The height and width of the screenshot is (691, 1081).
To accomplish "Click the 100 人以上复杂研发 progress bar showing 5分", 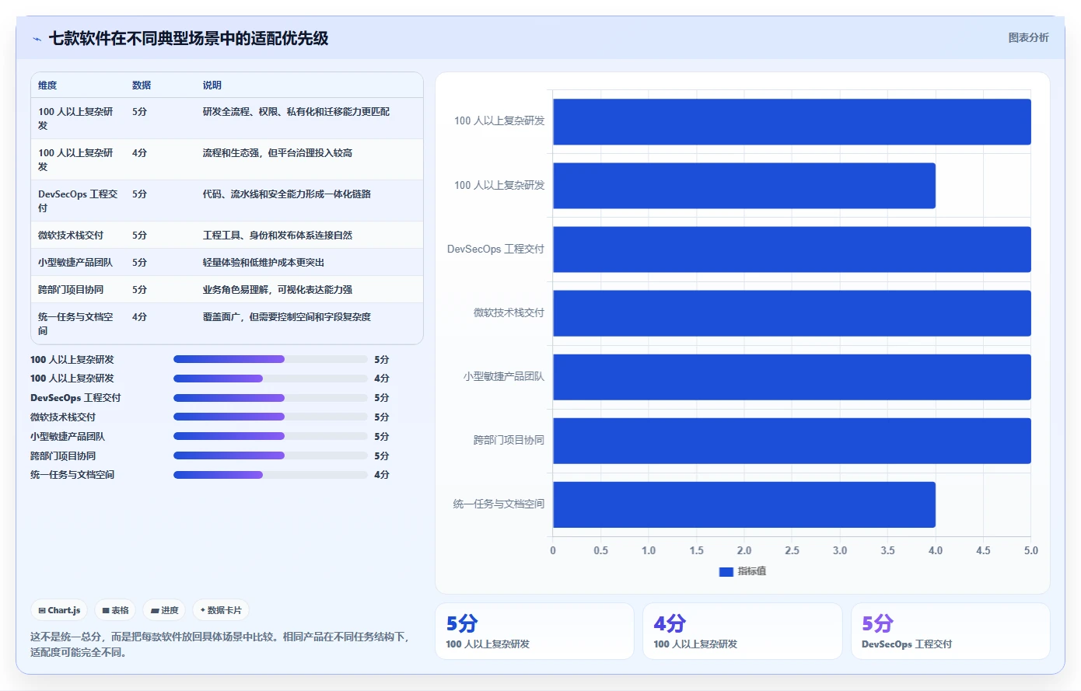I will [x=270, y=359].
